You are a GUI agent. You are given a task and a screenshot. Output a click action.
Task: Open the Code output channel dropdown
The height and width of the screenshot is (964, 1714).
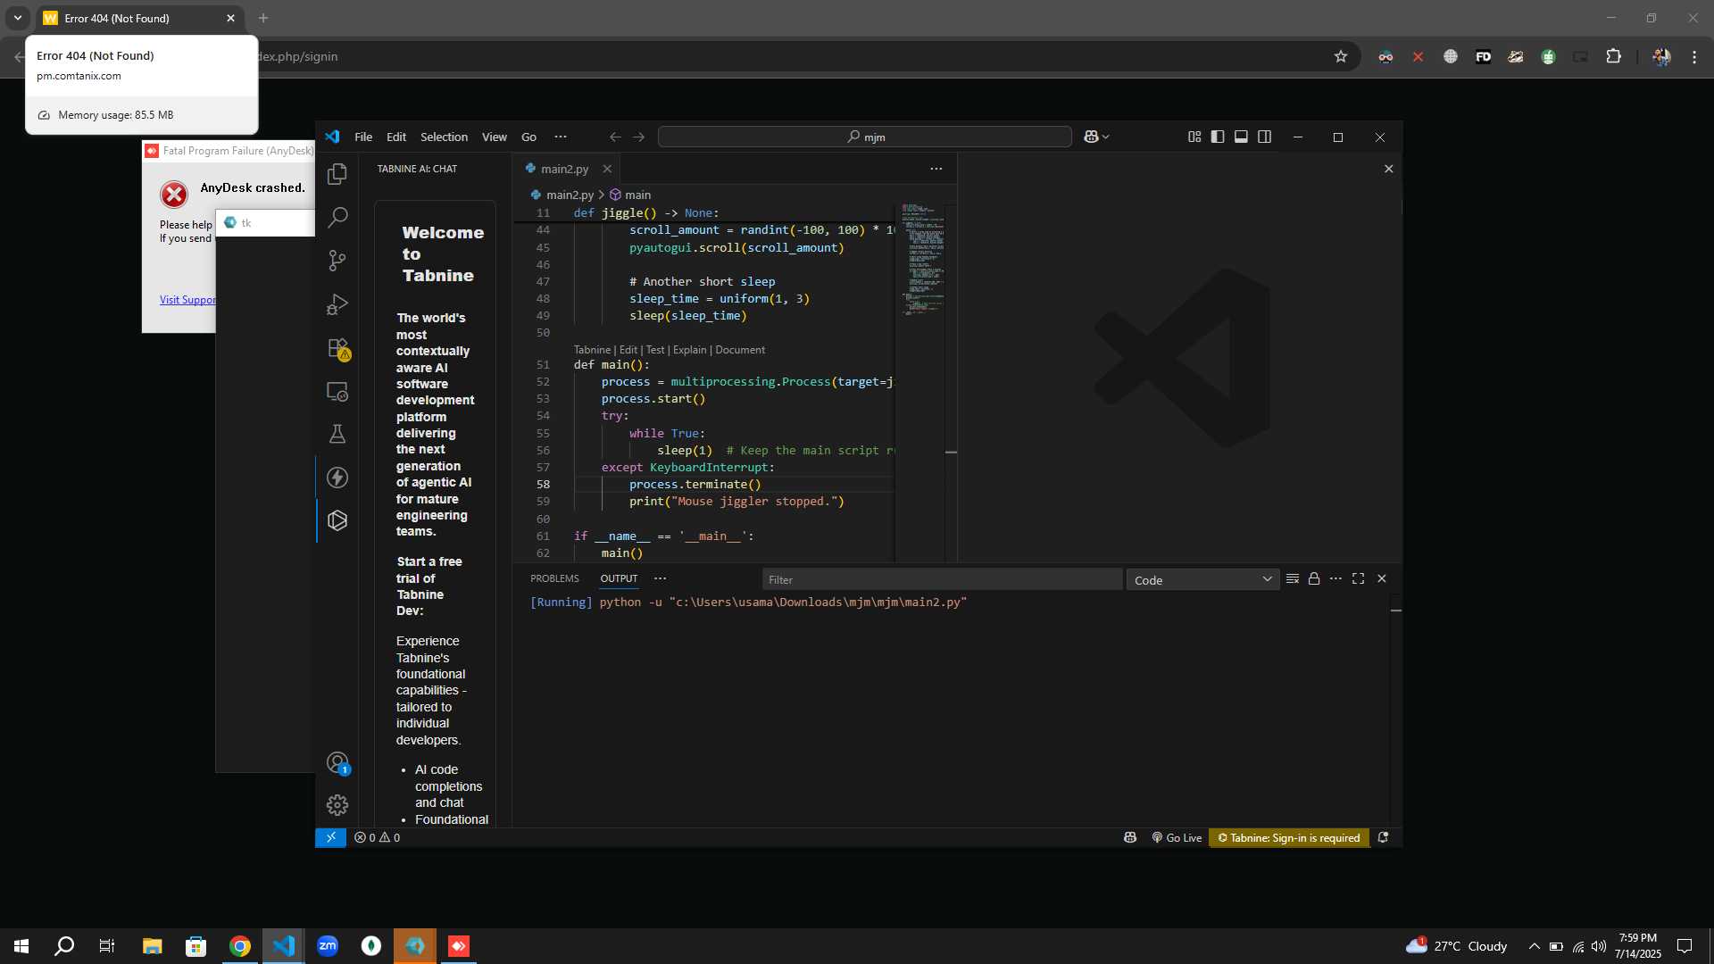tap(1202, 580)
